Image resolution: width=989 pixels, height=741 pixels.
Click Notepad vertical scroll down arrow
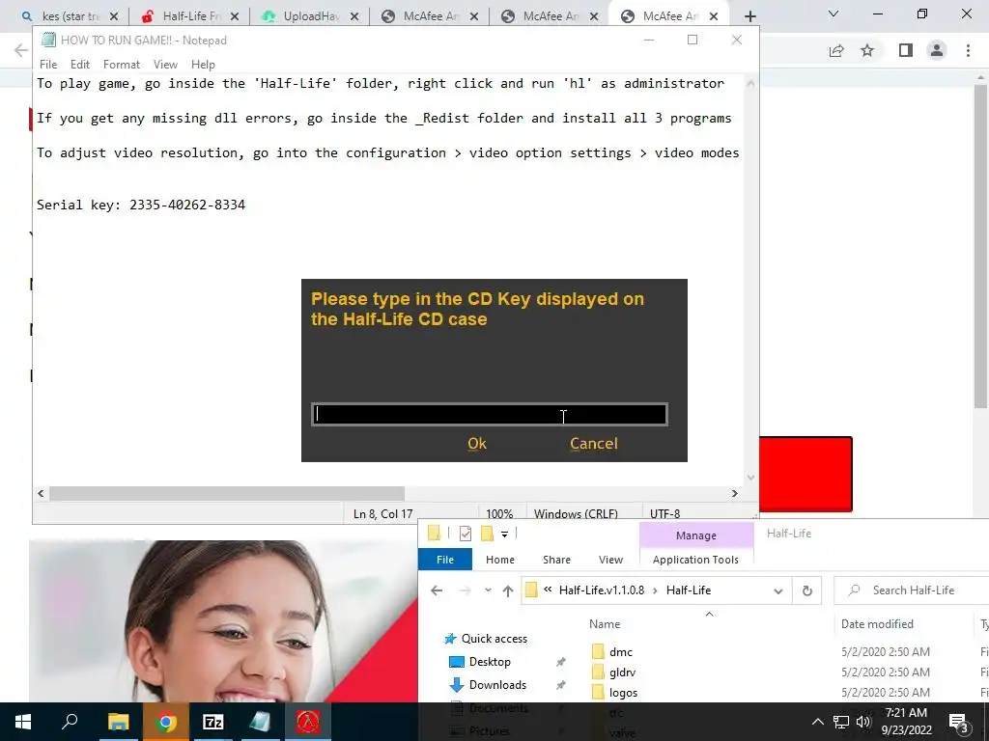750,477
